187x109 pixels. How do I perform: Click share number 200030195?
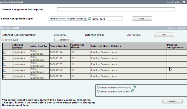click(56, 58)
